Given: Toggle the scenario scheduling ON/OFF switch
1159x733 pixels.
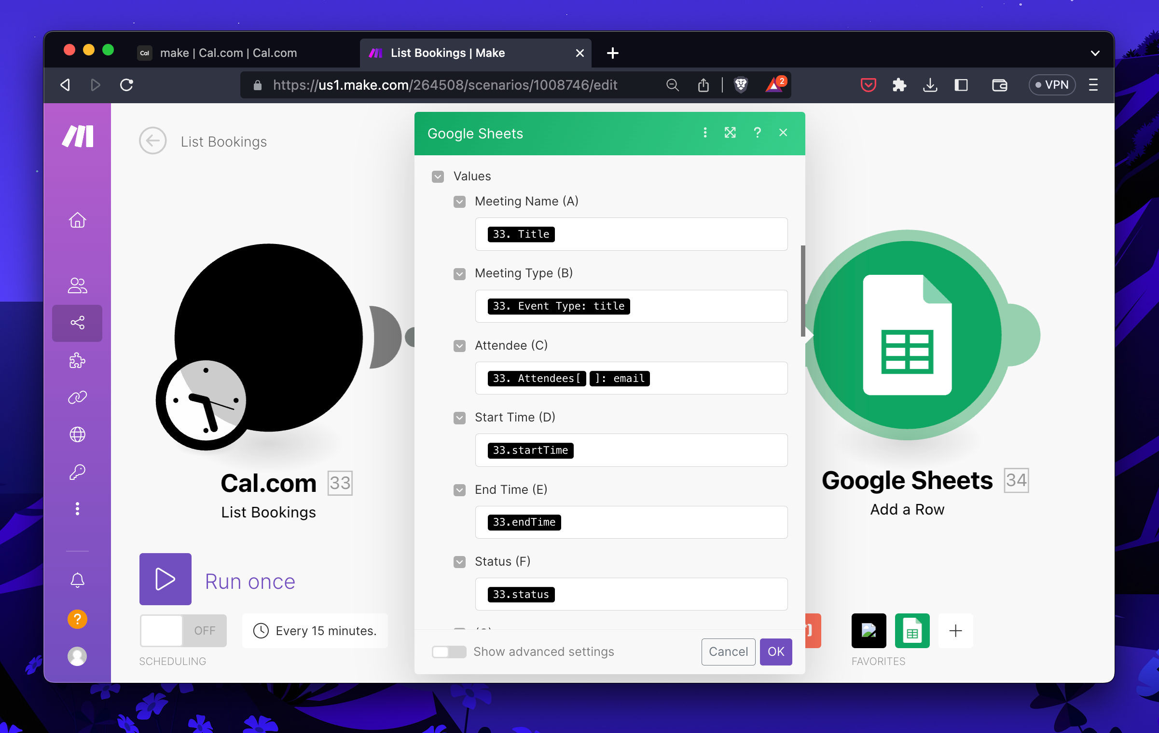Looking at the screenshot, I should [x=183, y=630].
